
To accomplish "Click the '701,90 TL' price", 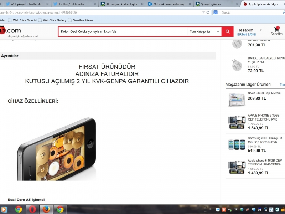I will pyautogui.click(x=257, y=45).
